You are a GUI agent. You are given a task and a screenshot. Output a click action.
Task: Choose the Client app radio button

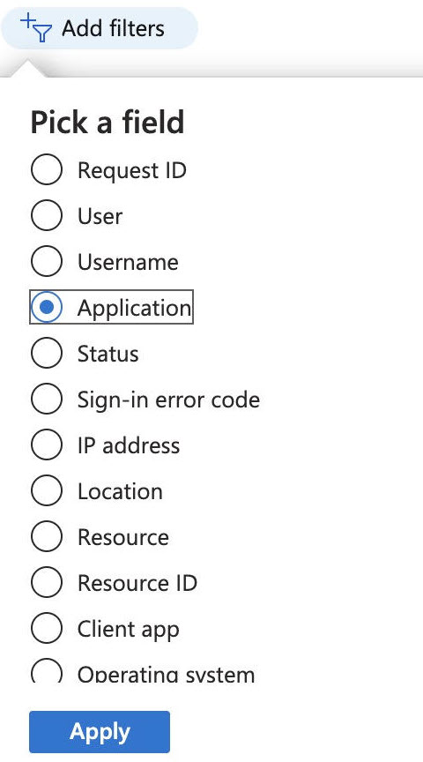[46, 628]
